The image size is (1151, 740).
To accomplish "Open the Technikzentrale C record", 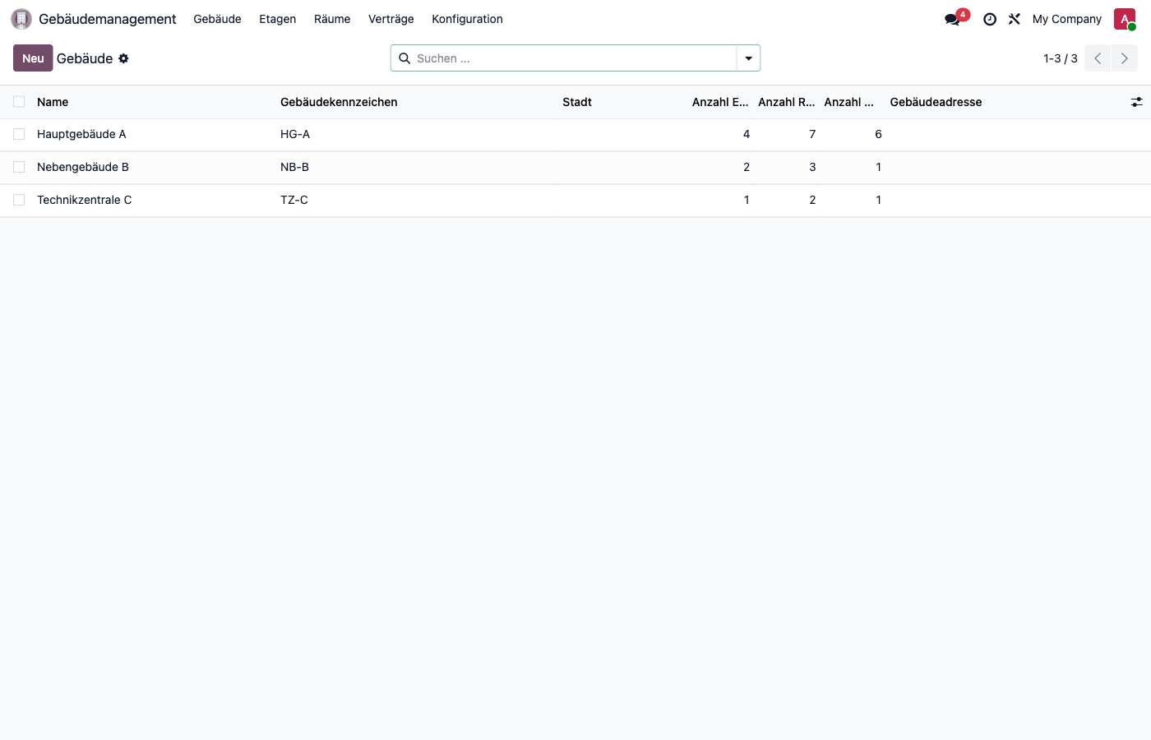I will pos(84,200).
